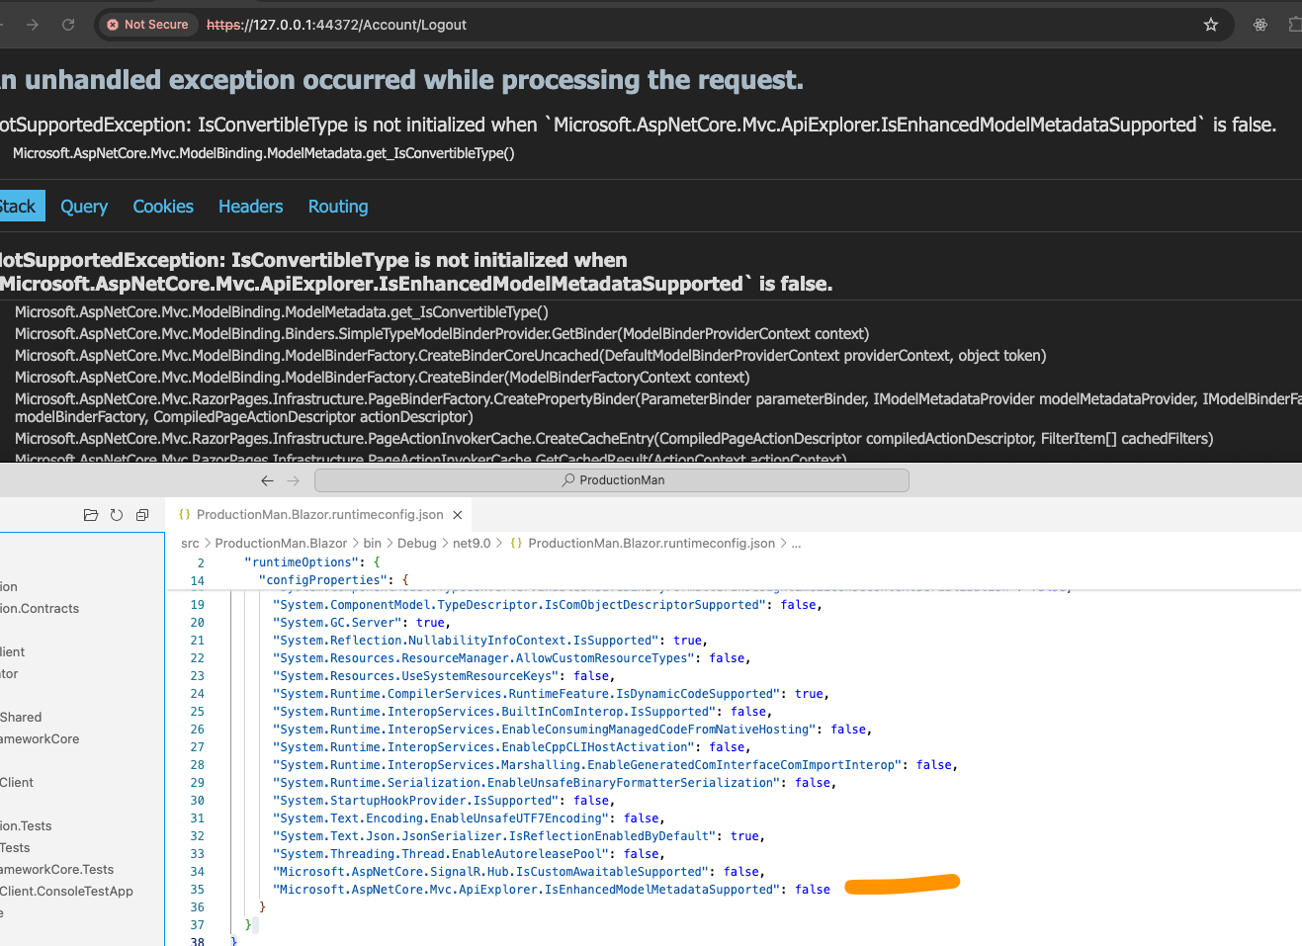Open the Cookies tab
This screenshot has width=1302, height=946.
(163, 207)
